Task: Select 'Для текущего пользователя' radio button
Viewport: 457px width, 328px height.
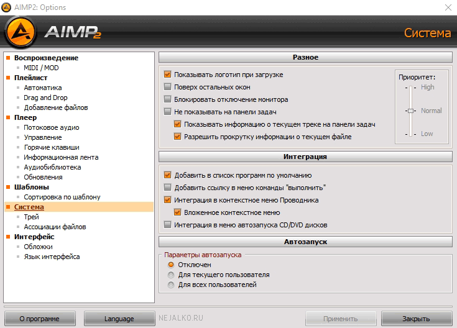Action: pos(171,275)
